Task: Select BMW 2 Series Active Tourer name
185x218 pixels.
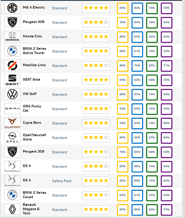Action: [x=34, y=51]
